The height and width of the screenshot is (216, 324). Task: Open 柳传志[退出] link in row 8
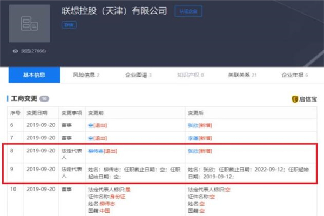pos(103,151)
